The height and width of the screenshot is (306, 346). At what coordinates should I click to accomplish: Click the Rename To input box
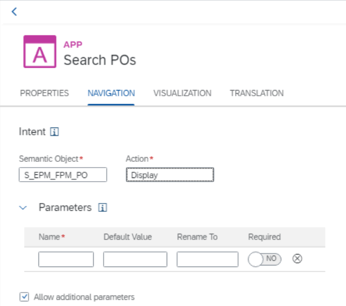click(x=207, y=259)
